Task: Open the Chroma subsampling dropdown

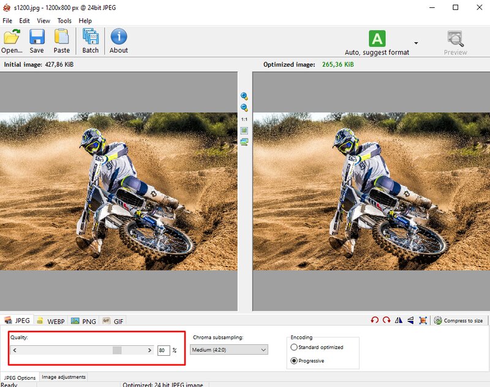Action: point(229,350)
